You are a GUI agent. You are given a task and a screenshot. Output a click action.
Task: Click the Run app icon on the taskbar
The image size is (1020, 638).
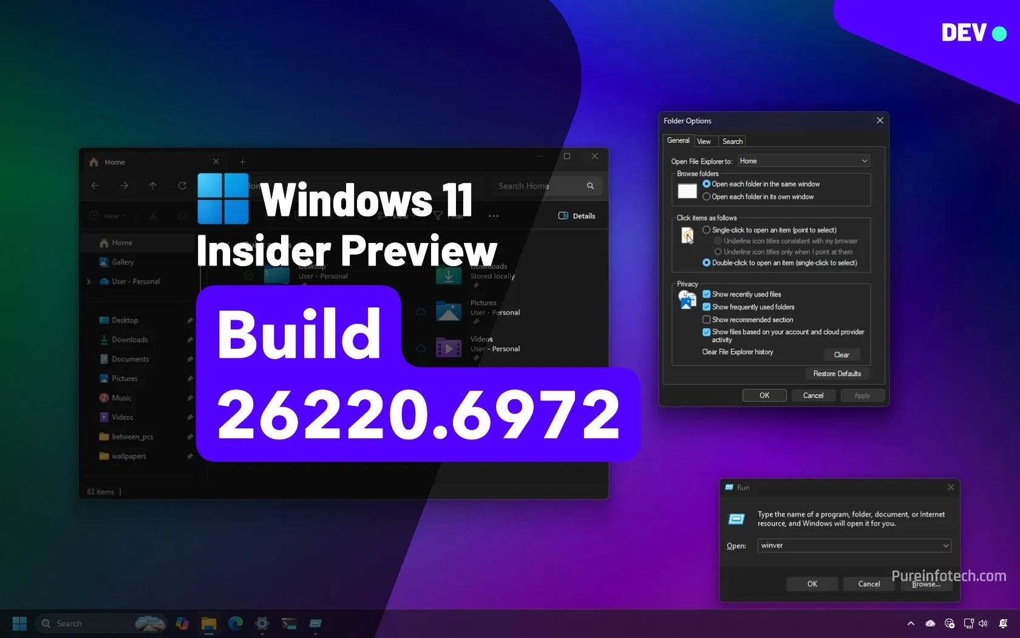(x=316, y=623)
